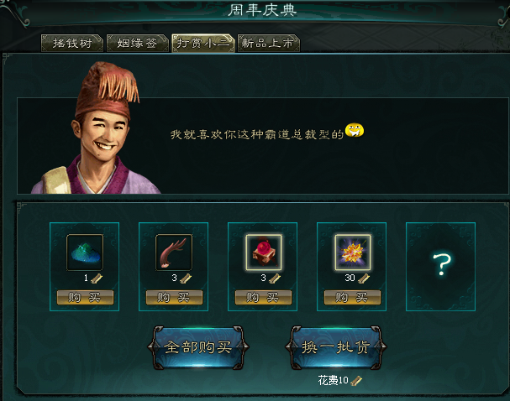Switch to the 打赏小二 tab
Image resolution: width=510 pixels, height=401 pixels.
point(203,43)
